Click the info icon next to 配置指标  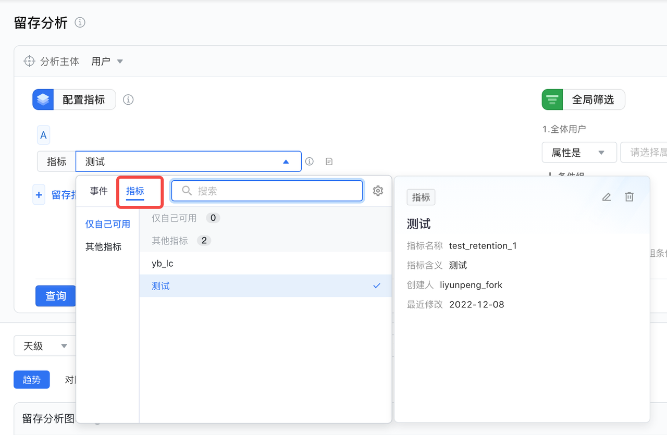[128, 100]
